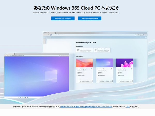Select the Windows 365 tab in small browser
This screenshot has width=155, height=116.
pyautogui.click(x=10, y=54)
